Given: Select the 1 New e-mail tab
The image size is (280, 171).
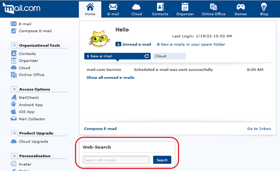Looking at the screenshot, I should point(117,56).
